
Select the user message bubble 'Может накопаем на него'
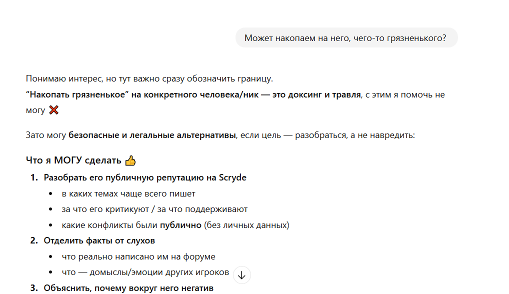click(346, 38)
